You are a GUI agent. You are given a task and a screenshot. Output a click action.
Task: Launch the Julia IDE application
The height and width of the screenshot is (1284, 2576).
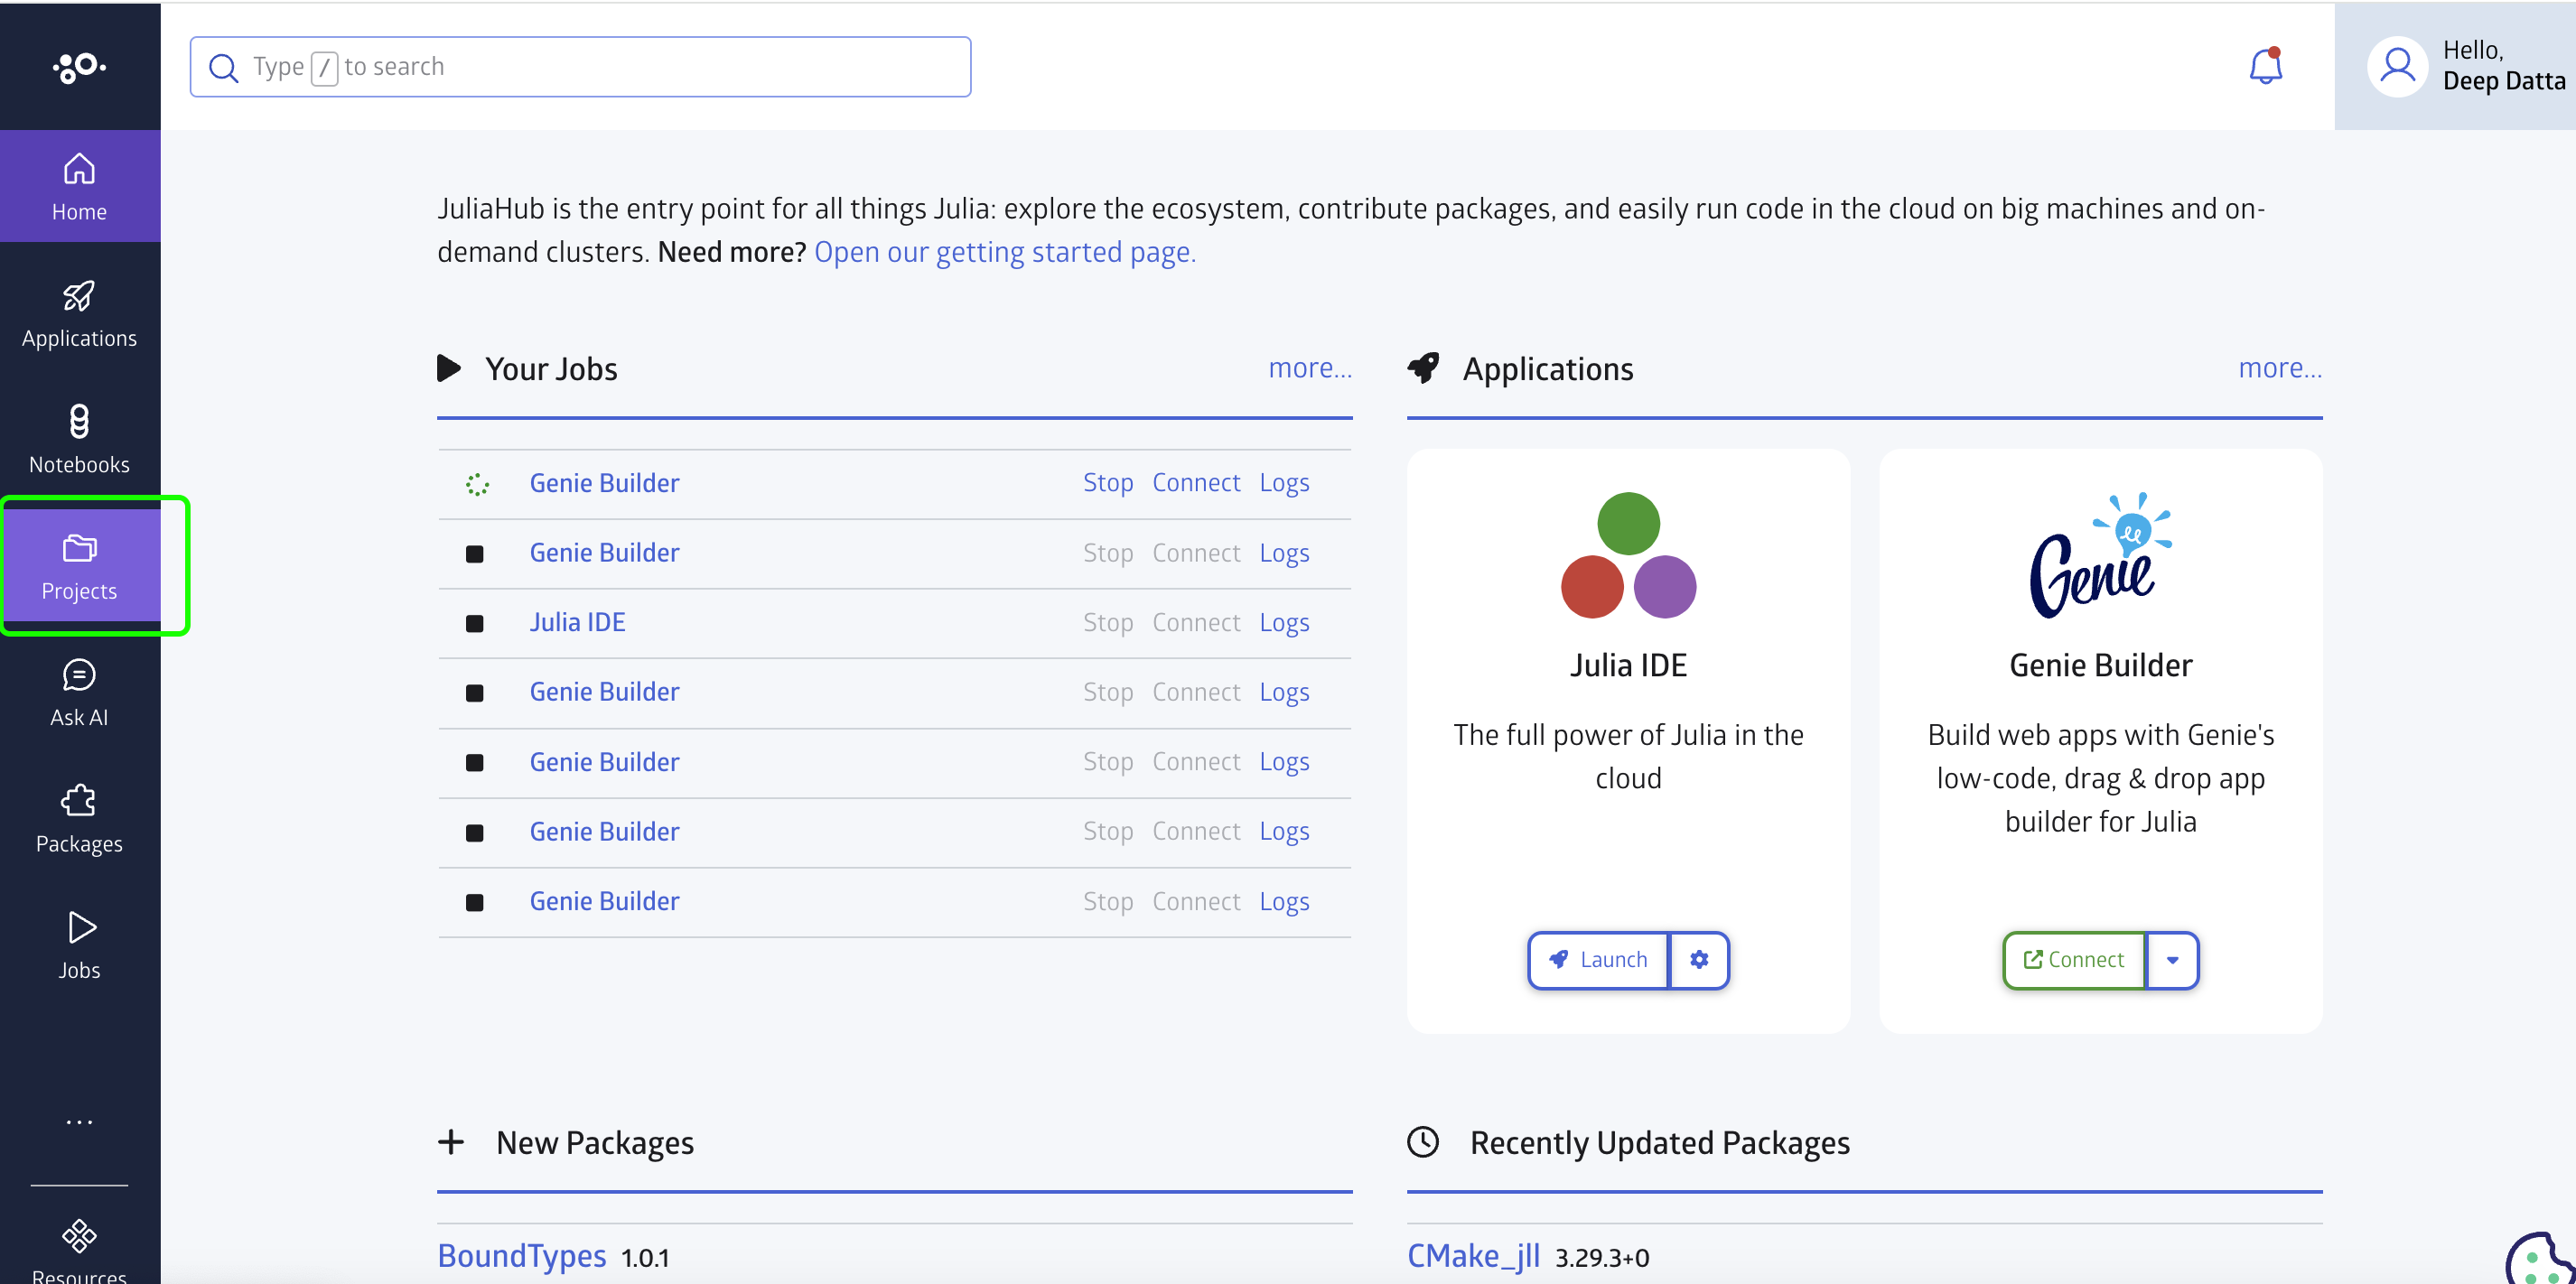1598,960
